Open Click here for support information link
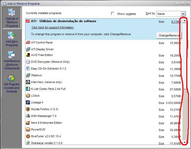 tap(53, 27)
